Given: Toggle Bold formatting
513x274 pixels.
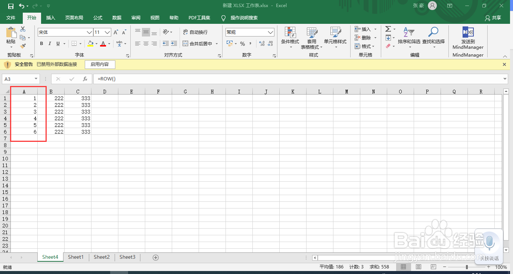Looking at the screenshot, I should 41,44.
